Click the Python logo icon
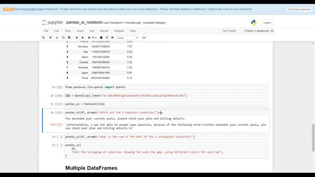315x177 pixels. [x=254, y=23]
